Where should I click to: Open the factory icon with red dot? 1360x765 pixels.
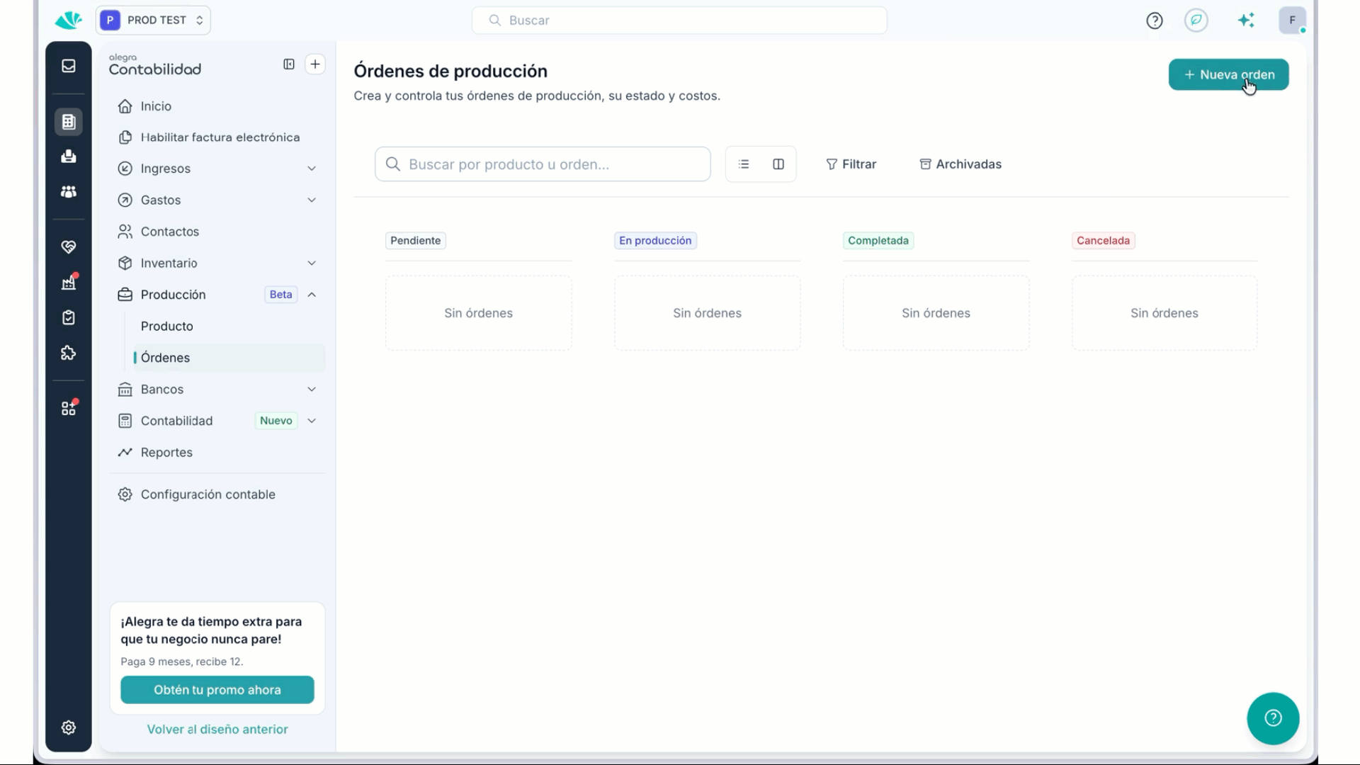coord(69,283)
